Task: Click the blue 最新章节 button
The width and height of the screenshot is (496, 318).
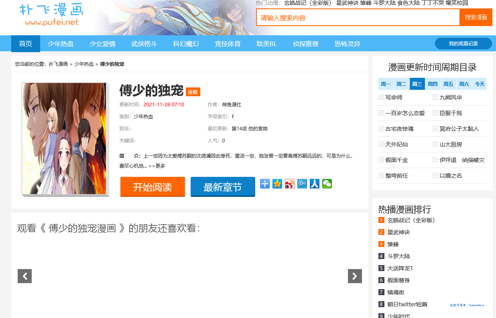Action: click(223, 187)
